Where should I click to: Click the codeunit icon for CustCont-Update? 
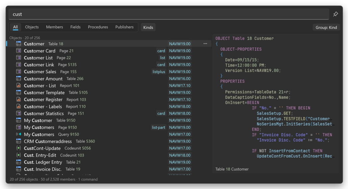click(19, 148)
